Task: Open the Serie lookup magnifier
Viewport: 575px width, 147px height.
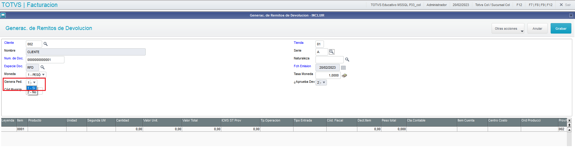Action: [x=331, y=52]
